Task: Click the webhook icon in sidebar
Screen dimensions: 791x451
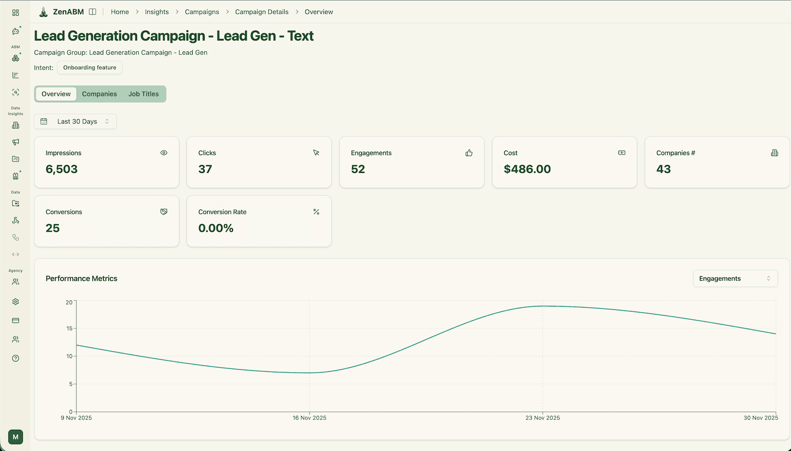Action: point(15,221)
